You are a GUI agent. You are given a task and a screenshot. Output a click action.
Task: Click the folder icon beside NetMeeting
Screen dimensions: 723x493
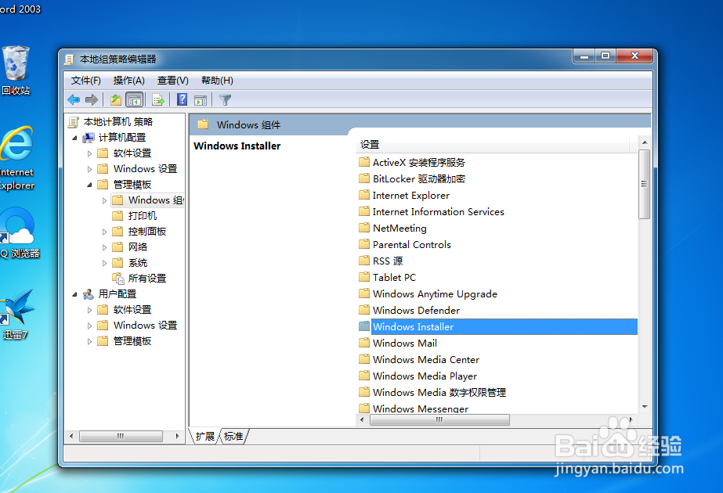click(364, 228)
